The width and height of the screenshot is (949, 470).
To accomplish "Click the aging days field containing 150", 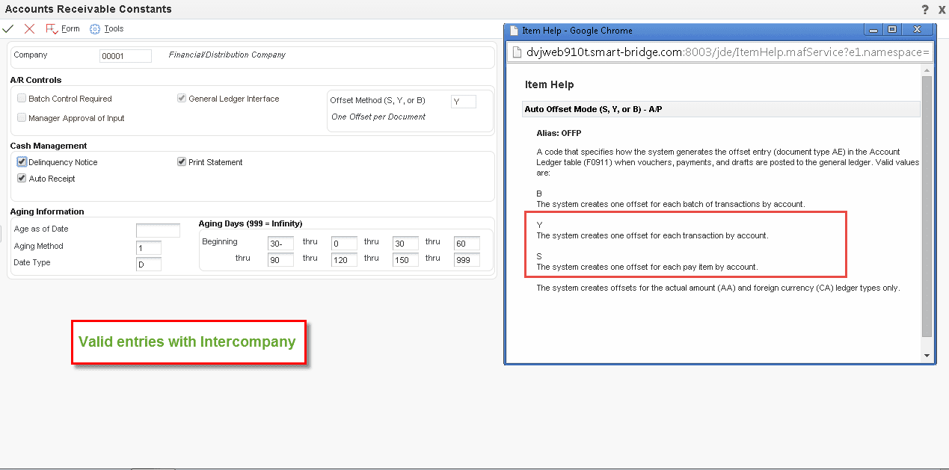I will coord(405,260).
